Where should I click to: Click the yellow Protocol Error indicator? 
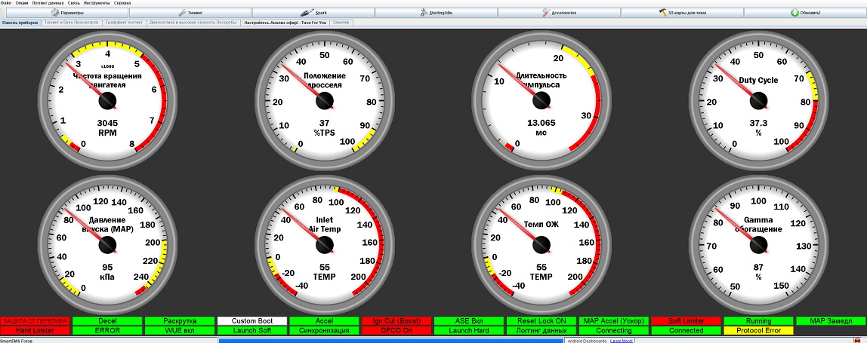pyautogui.click(x=758, y=330)
